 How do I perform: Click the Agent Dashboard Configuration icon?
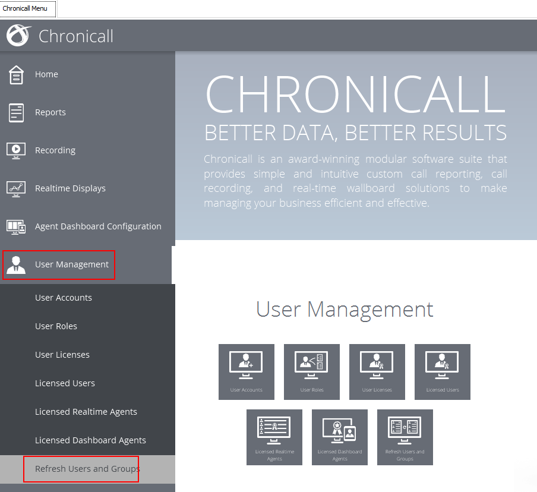[16, 227]
